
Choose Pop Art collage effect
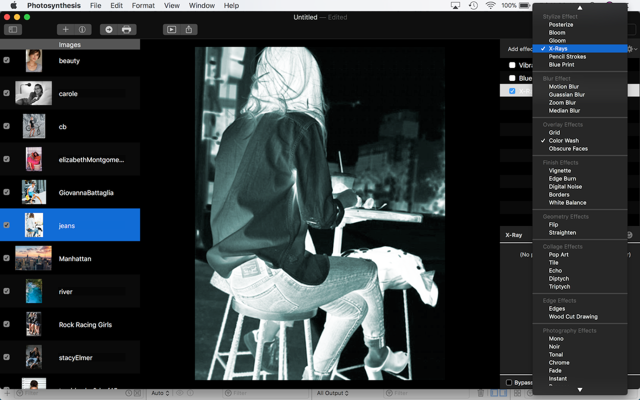point(580,254)
